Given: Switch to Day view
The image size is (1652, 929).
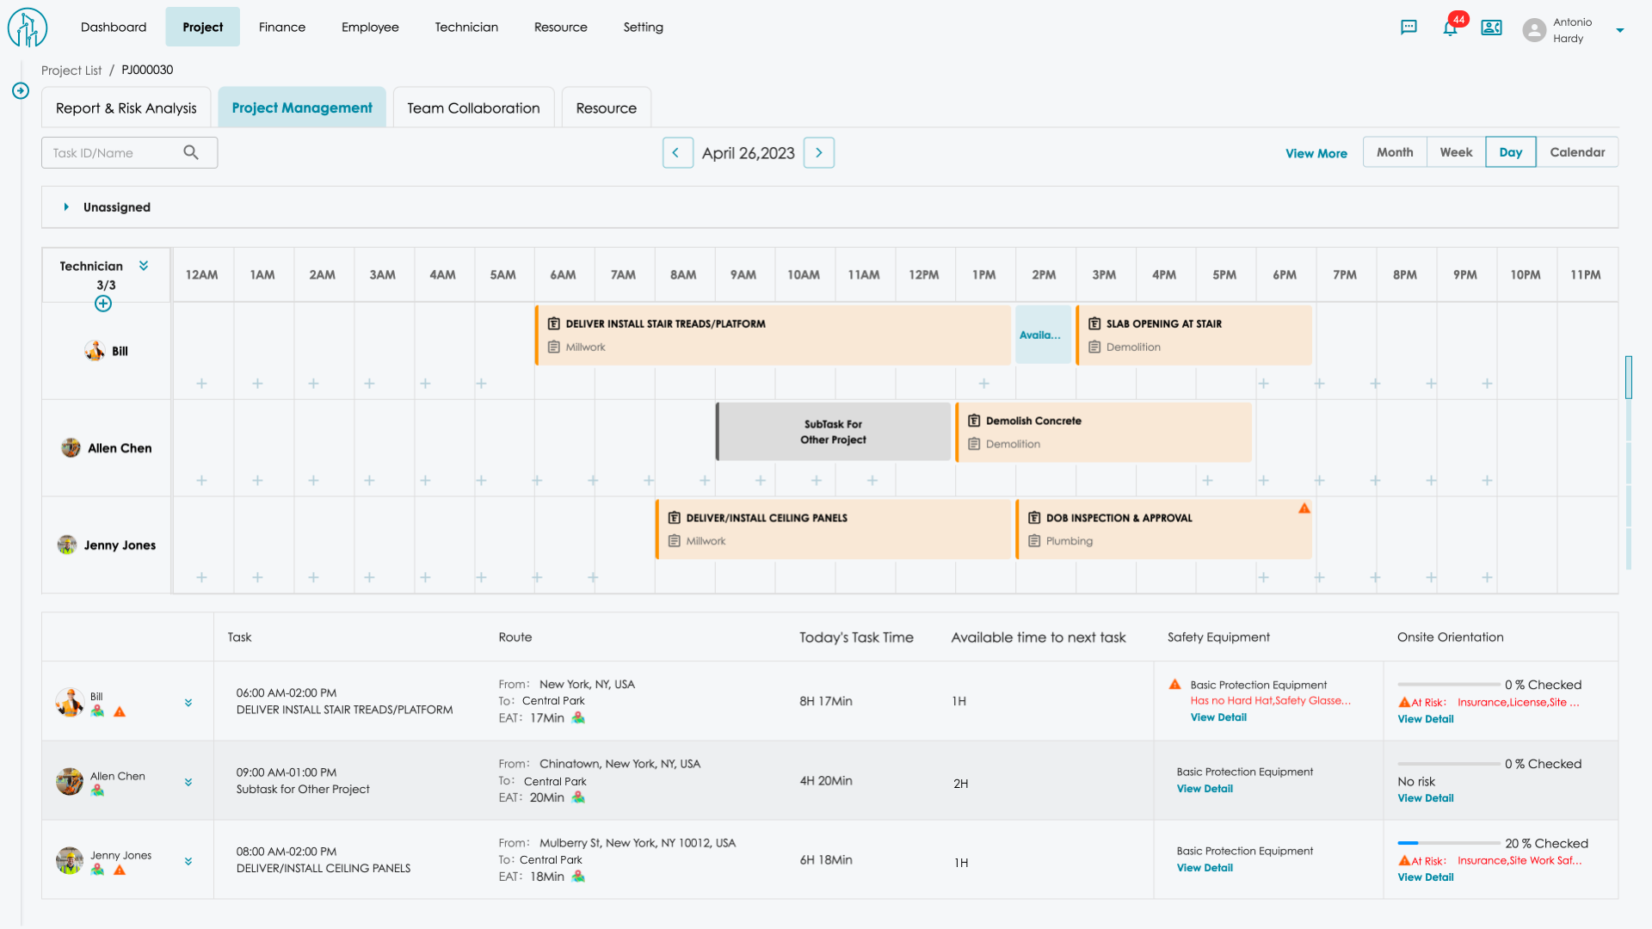Looking at the screenshot, I should click(x=1510, y=152).
